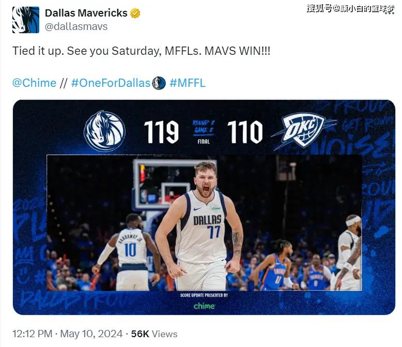Click the Sohu watermark text
The image size is (402, 347).
pyautogui.click(x=350, y=9)
